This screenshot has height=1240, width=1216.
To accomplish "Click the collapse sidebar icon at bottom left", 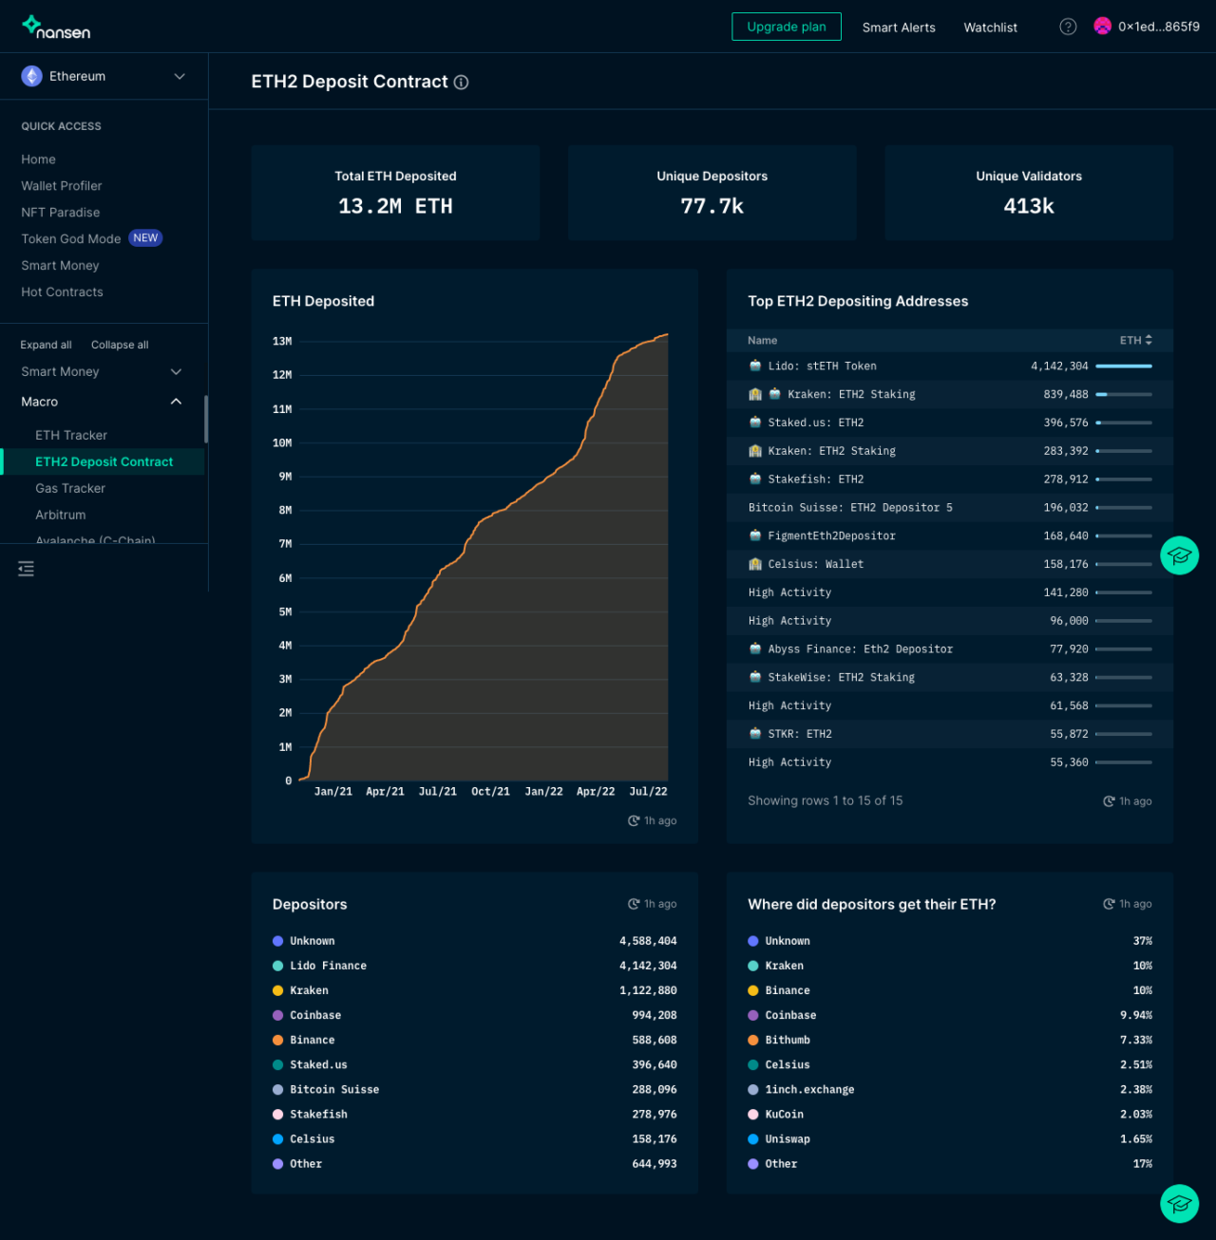I will coord(26,569).
